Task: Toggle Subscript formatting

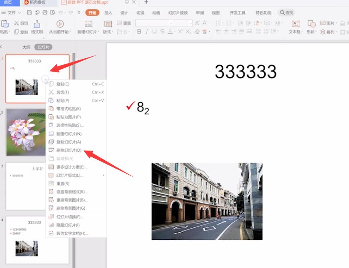Action: pyautogui.click(x=188, y=31)
